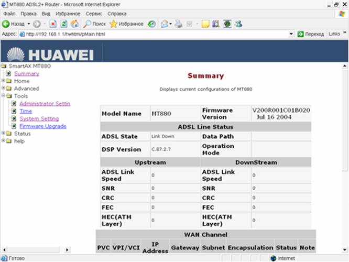Select the SmartAX MT880 root folder
The width and height of the screenshot is (349, 262).
click(29, 66)
